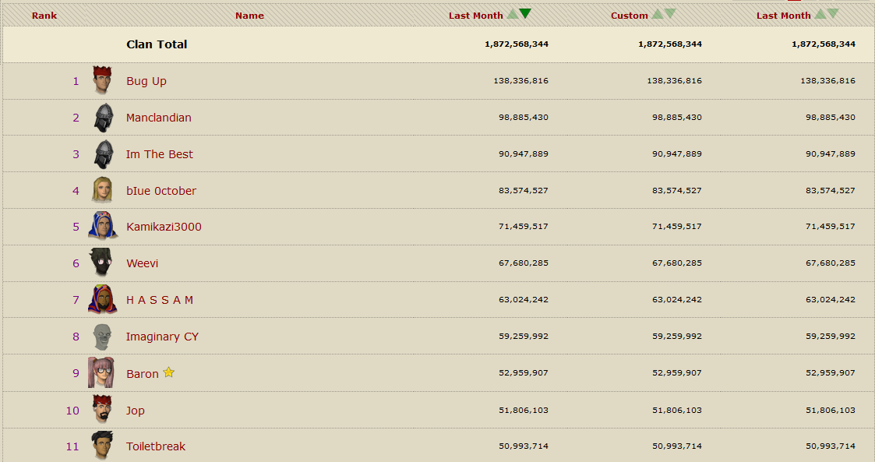The image size is (875, 462).
Task: Sort Custom column descending with down arrow
Action: [x=670, y=14]
